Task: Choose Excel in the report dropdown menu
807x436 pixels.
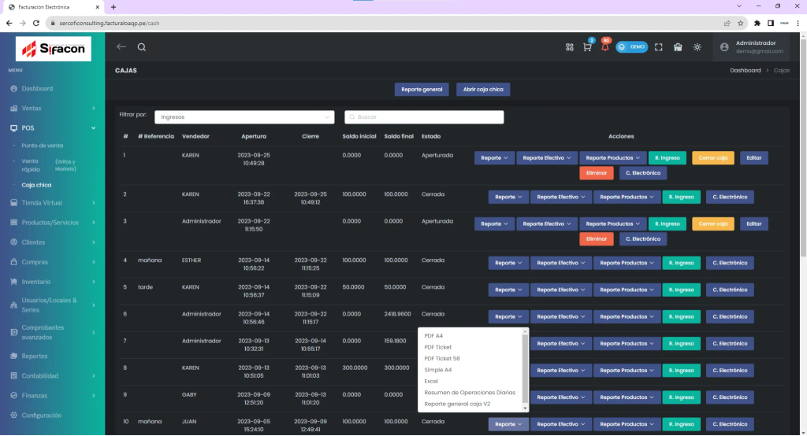Action: click(x=431, y=381)
